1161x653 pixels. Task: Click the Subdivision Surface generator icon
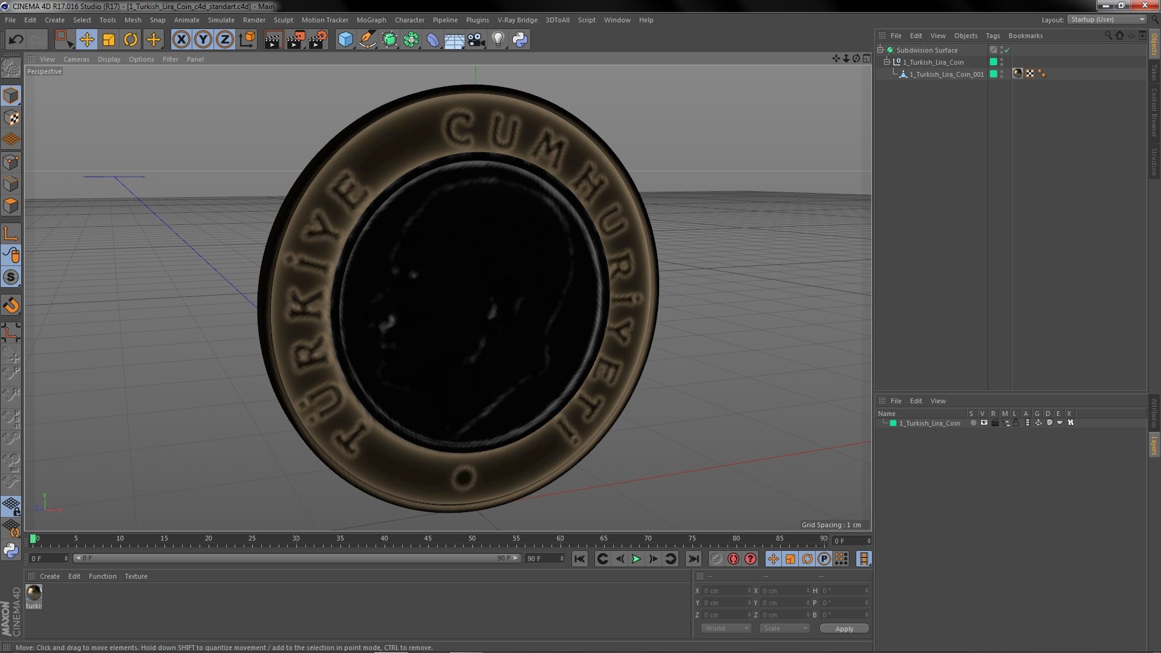click(x=389, y=40)
